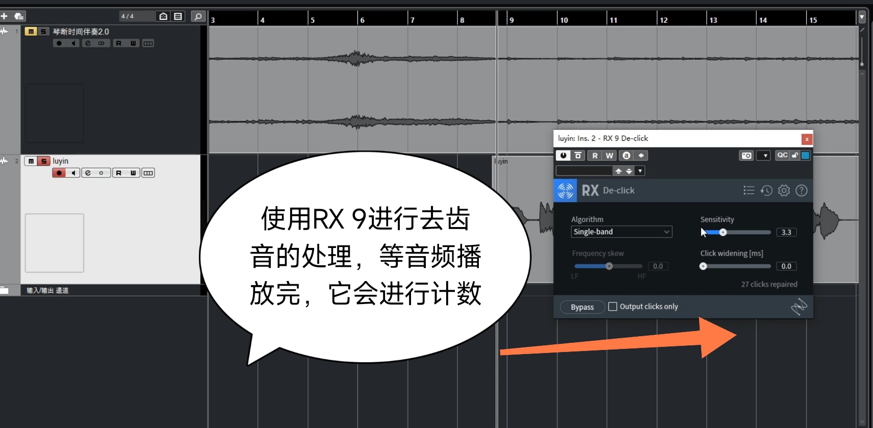Select the luyin track name
Viewport: 873px width, 428px height.
pyautogui.click(x=60, y=161)
